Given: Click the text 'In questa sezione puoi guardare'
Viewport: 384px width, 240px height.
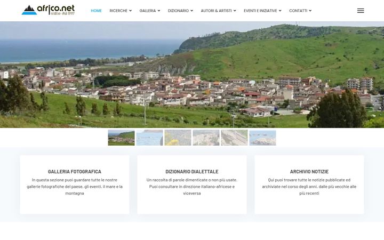Looking at the screenshot, I should click(x=61, y=180).
